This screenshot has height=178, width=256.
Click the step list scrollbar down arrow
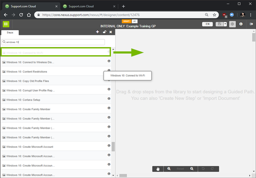pyautogui.click(x=113, y=175)
